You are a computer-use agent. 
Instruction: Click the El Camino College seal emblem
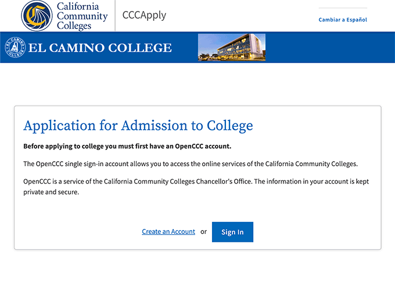pos(15,48)
